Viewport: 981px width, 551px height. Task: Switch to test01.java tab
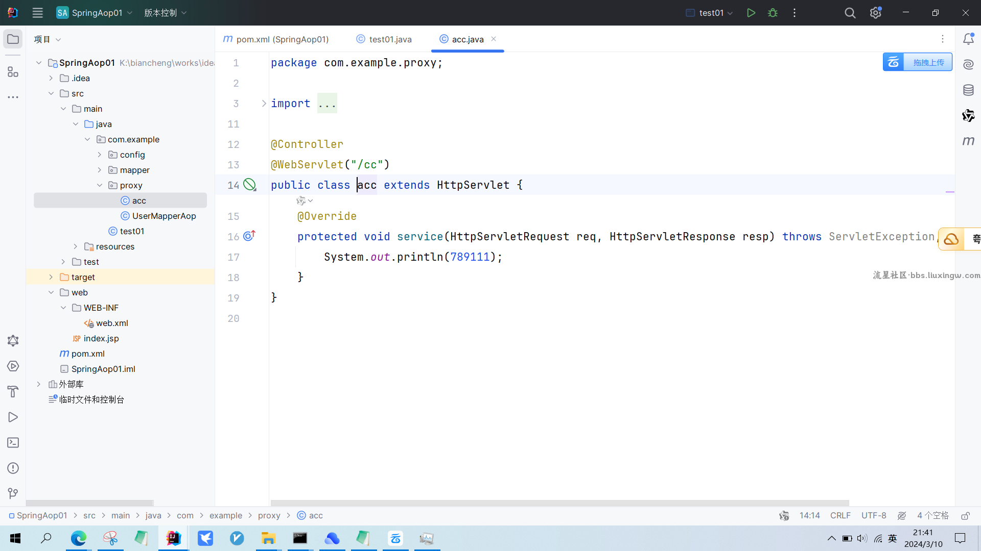tap(384, 39)
